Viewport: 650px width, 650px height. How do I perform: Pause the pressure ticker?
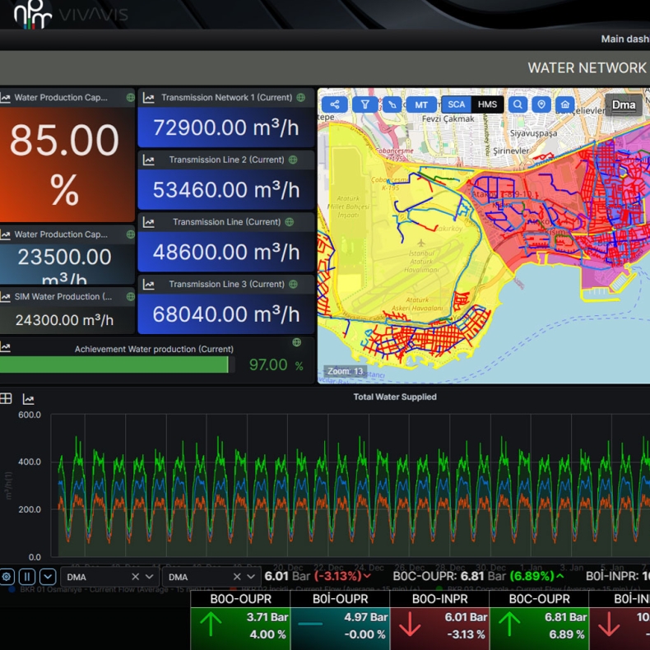[27, 577]
